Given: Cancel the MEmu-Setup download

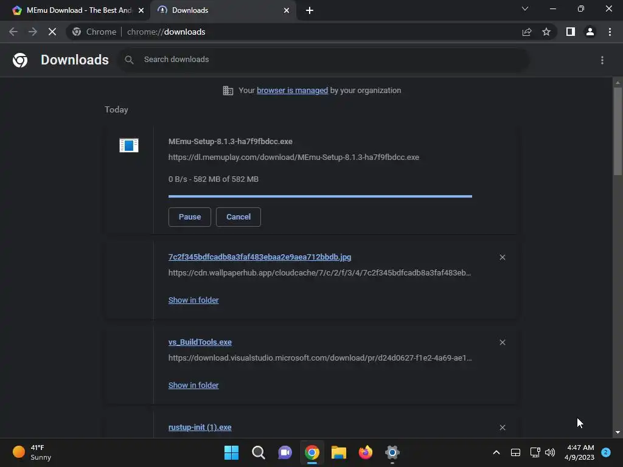Looking at the screenshot, I should [x=238, y=217].
